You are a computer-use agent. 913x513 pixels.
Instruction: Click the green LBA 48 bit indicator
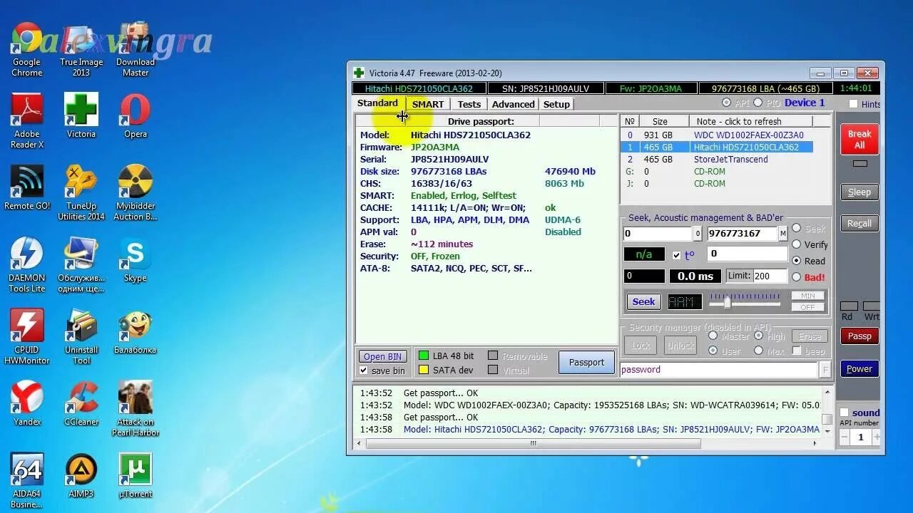pos(423,356)
